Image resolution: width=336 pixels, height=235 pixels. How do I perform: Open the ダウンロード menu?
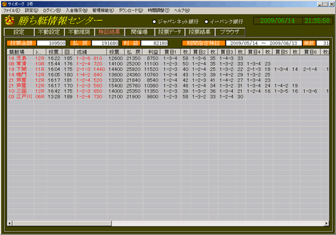(x=131, y=10)
